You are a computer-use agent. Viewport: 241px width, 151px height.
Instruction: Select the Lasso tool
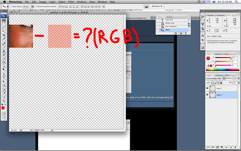(4, 28)
